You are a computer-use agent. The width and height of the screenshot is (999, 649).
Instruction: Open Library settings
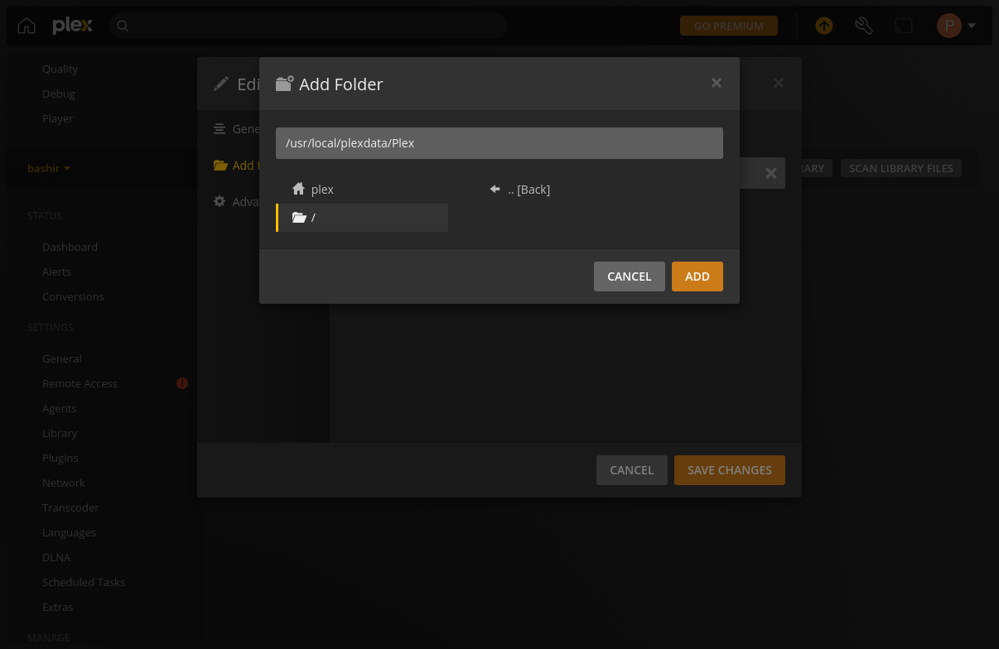pos(60,433)
